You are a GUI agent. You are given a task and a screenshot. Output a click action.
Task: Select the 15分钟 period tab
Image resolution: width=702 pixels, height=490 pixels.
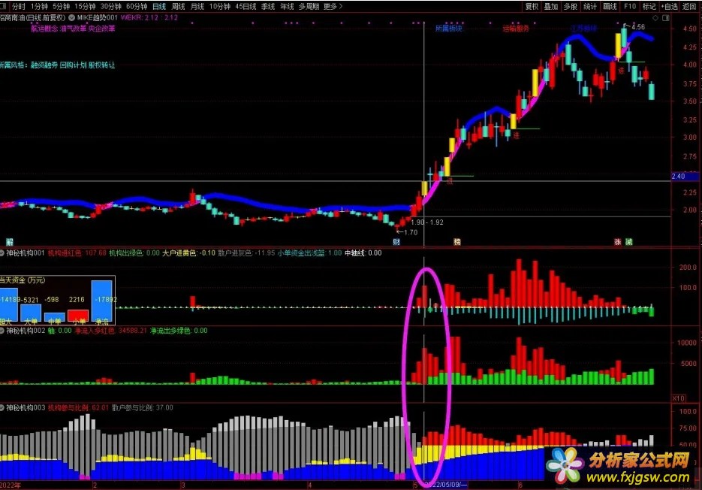[85, 6]
